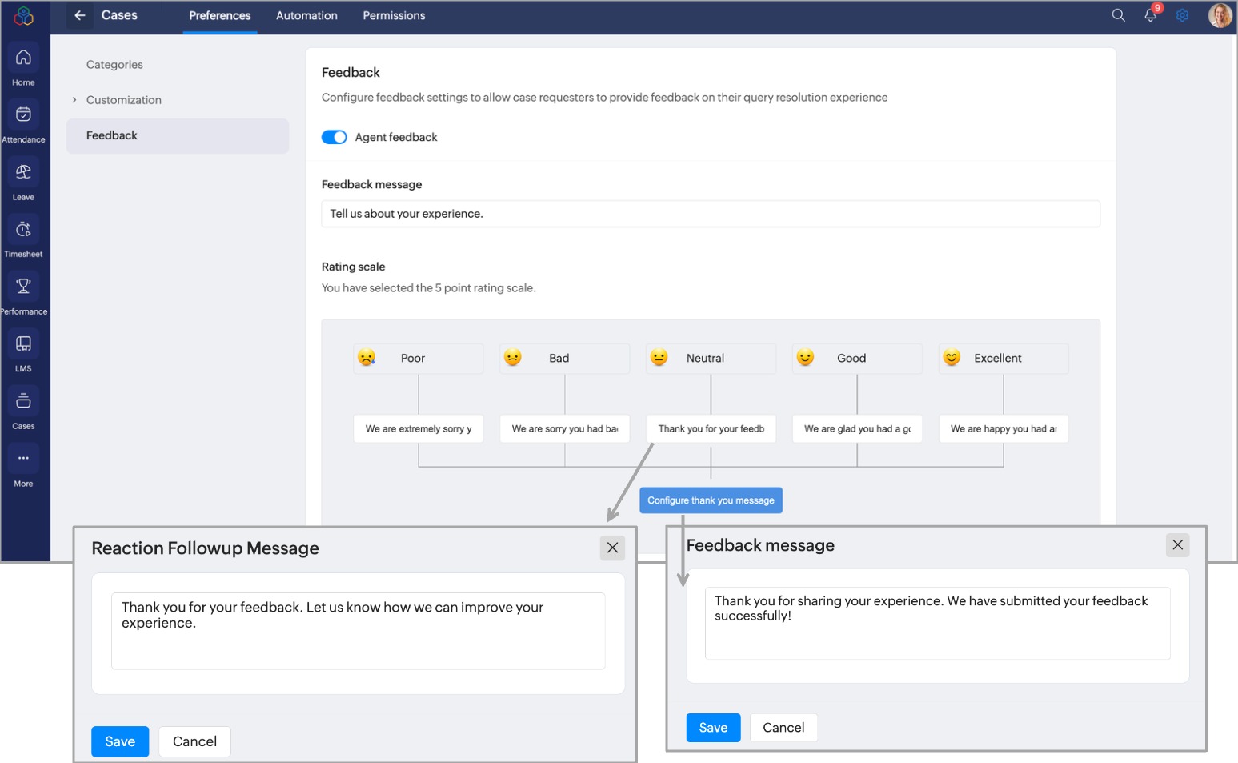
Task: Open the Attendance module icon
Action: click(x=23, y=114)
